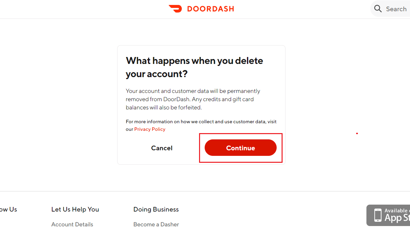Click the phone icon in App Store badge
Screen dimensions: 410x229
click(378, 215)
